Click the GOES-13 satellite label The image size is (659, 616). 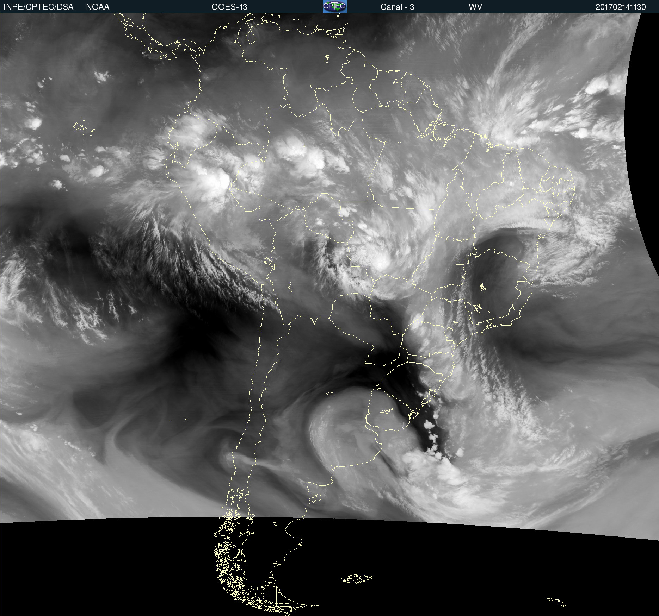229,7
